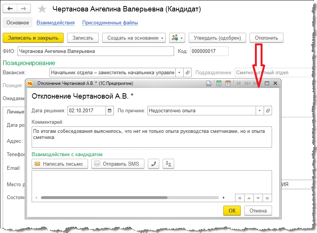
Task: Click the back navigation arrow
Action: click(10, 8)
